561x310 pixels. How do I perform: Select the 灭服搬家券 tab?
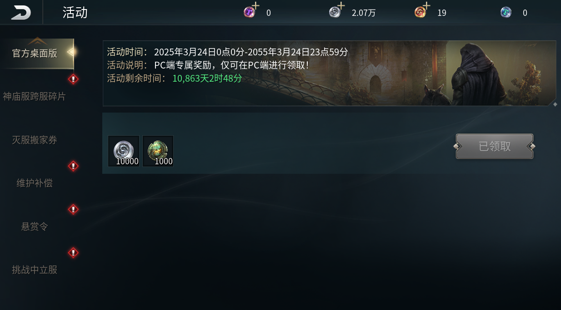(x=35, y=140)
